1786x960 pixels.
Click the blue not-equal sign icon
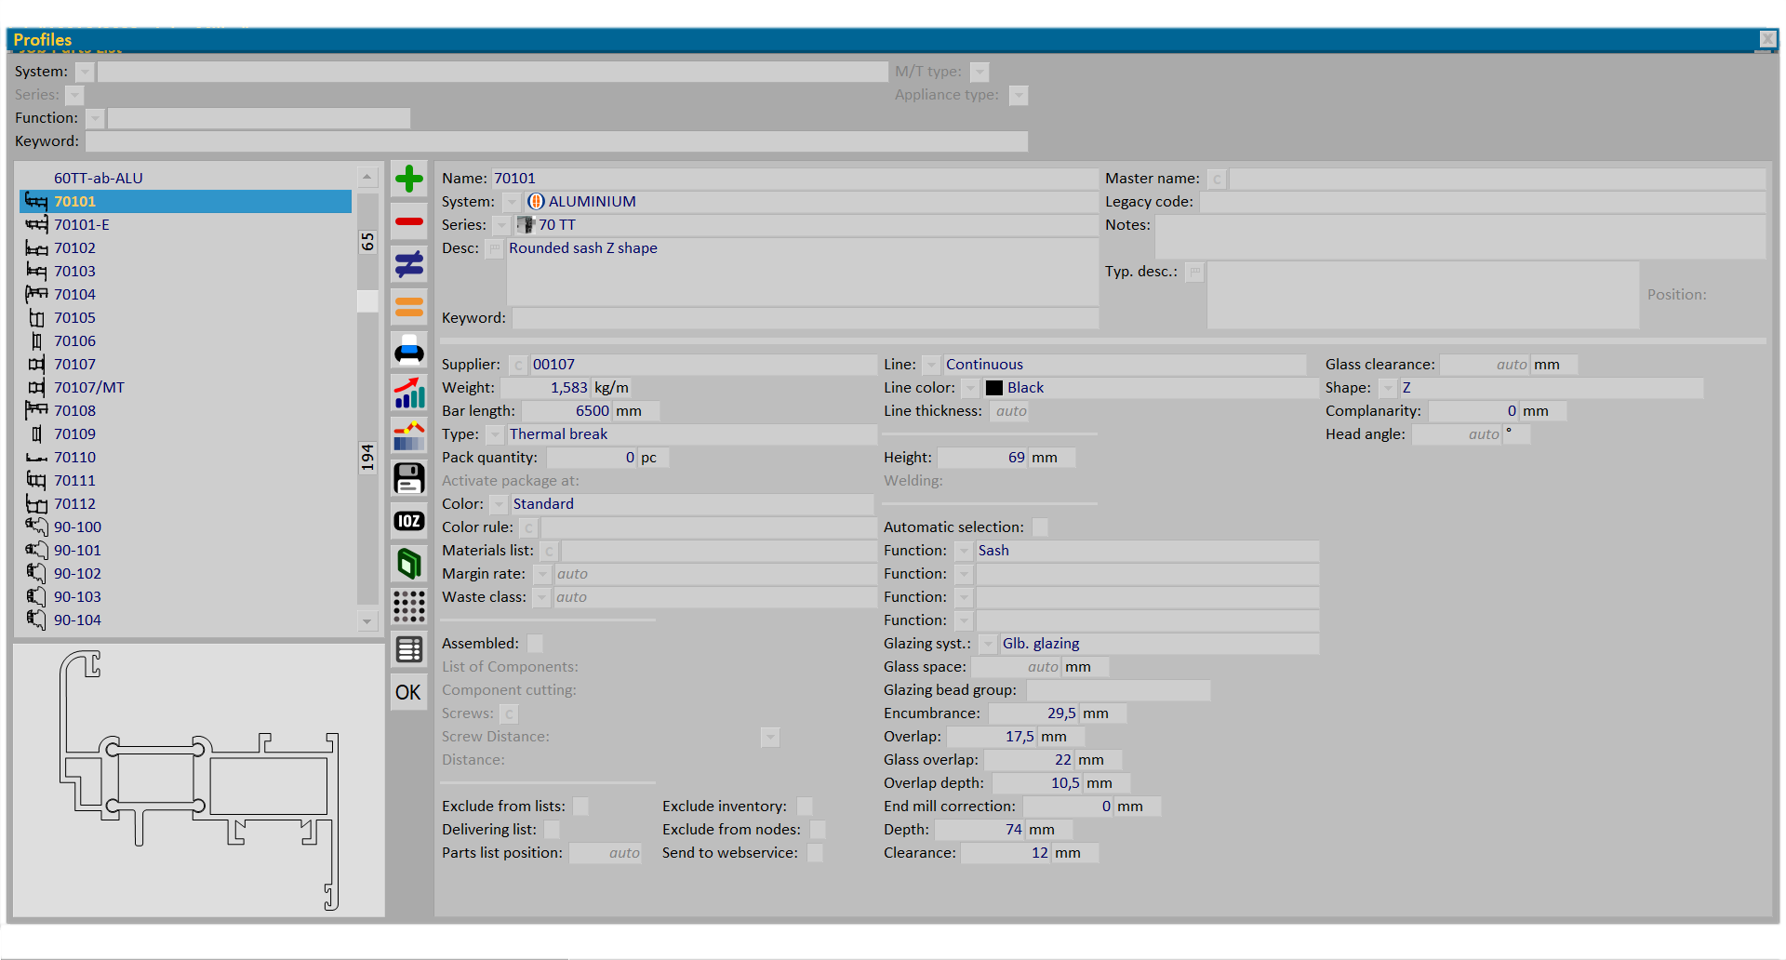coord(408,264)
